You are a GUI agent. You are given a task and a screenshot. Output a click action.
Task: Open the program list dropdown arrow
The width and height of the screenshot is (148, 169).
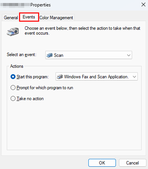pos(135,77)
